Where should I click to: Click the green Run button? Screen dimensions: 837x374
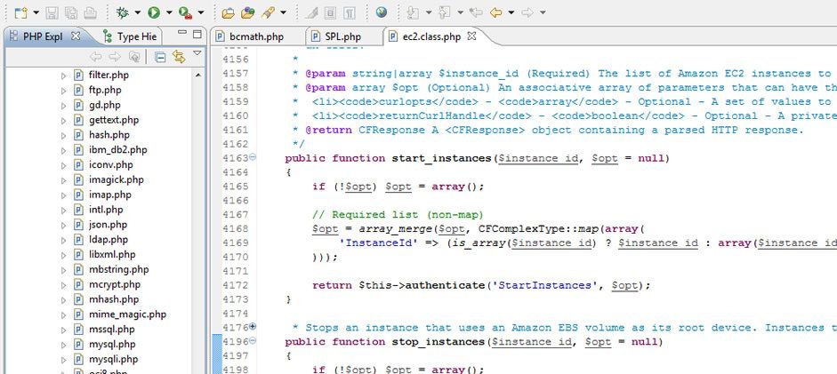154,12
